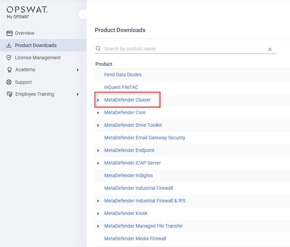Open the MetaDefender Email Gateway Security link
The height and width of the screenshot is (247, 290).
pos(144,138)
